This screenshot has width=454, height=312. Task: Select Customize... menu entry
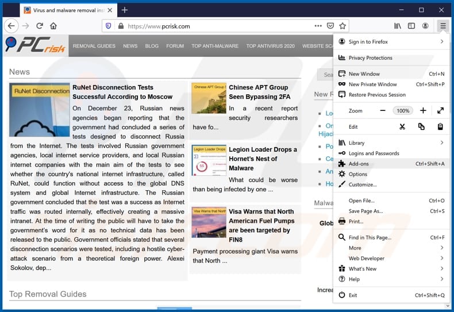click(391, 184)
